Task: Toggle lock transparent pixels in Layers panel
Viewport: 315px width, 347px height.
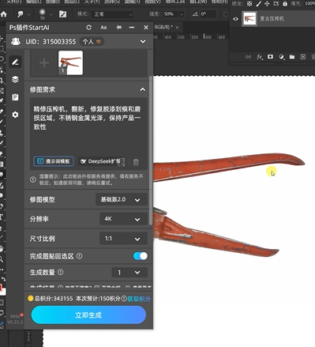Action: pyautogui.click(x=249, y=4)
